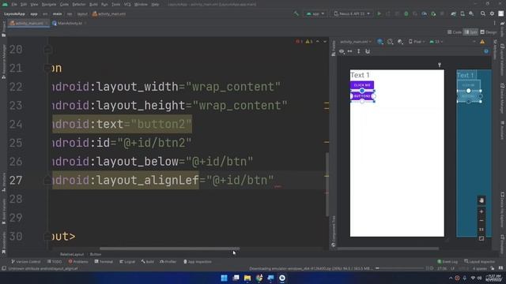The height and width of the screenshot is (284, 506).
Task: Click the yellow warning count indicator
Action: (x=309, y=42)
